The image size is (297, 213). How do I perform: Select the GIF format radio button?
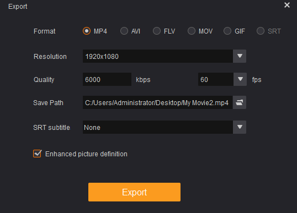click(x=227, y=31)
